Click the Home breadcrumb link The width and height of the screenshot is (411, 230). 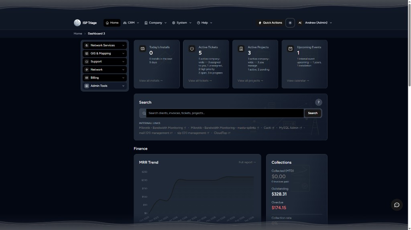point(78,34)
